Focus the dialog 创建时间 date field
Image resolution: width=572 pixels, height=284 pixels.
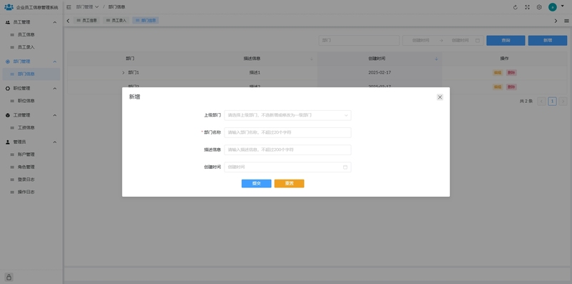(x=288, y=167)
